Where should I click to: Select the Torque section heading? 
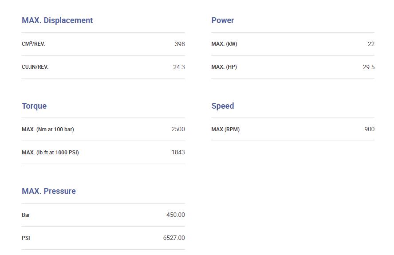click(x=34, y=106)
